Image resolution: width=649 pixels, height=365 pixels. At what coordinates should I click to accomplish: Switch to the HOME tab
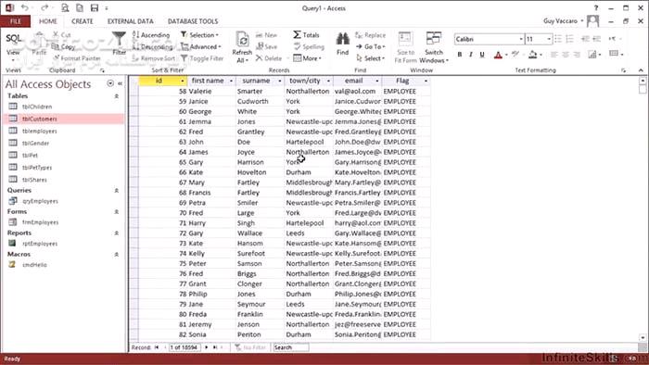click(x=48, y=21)
